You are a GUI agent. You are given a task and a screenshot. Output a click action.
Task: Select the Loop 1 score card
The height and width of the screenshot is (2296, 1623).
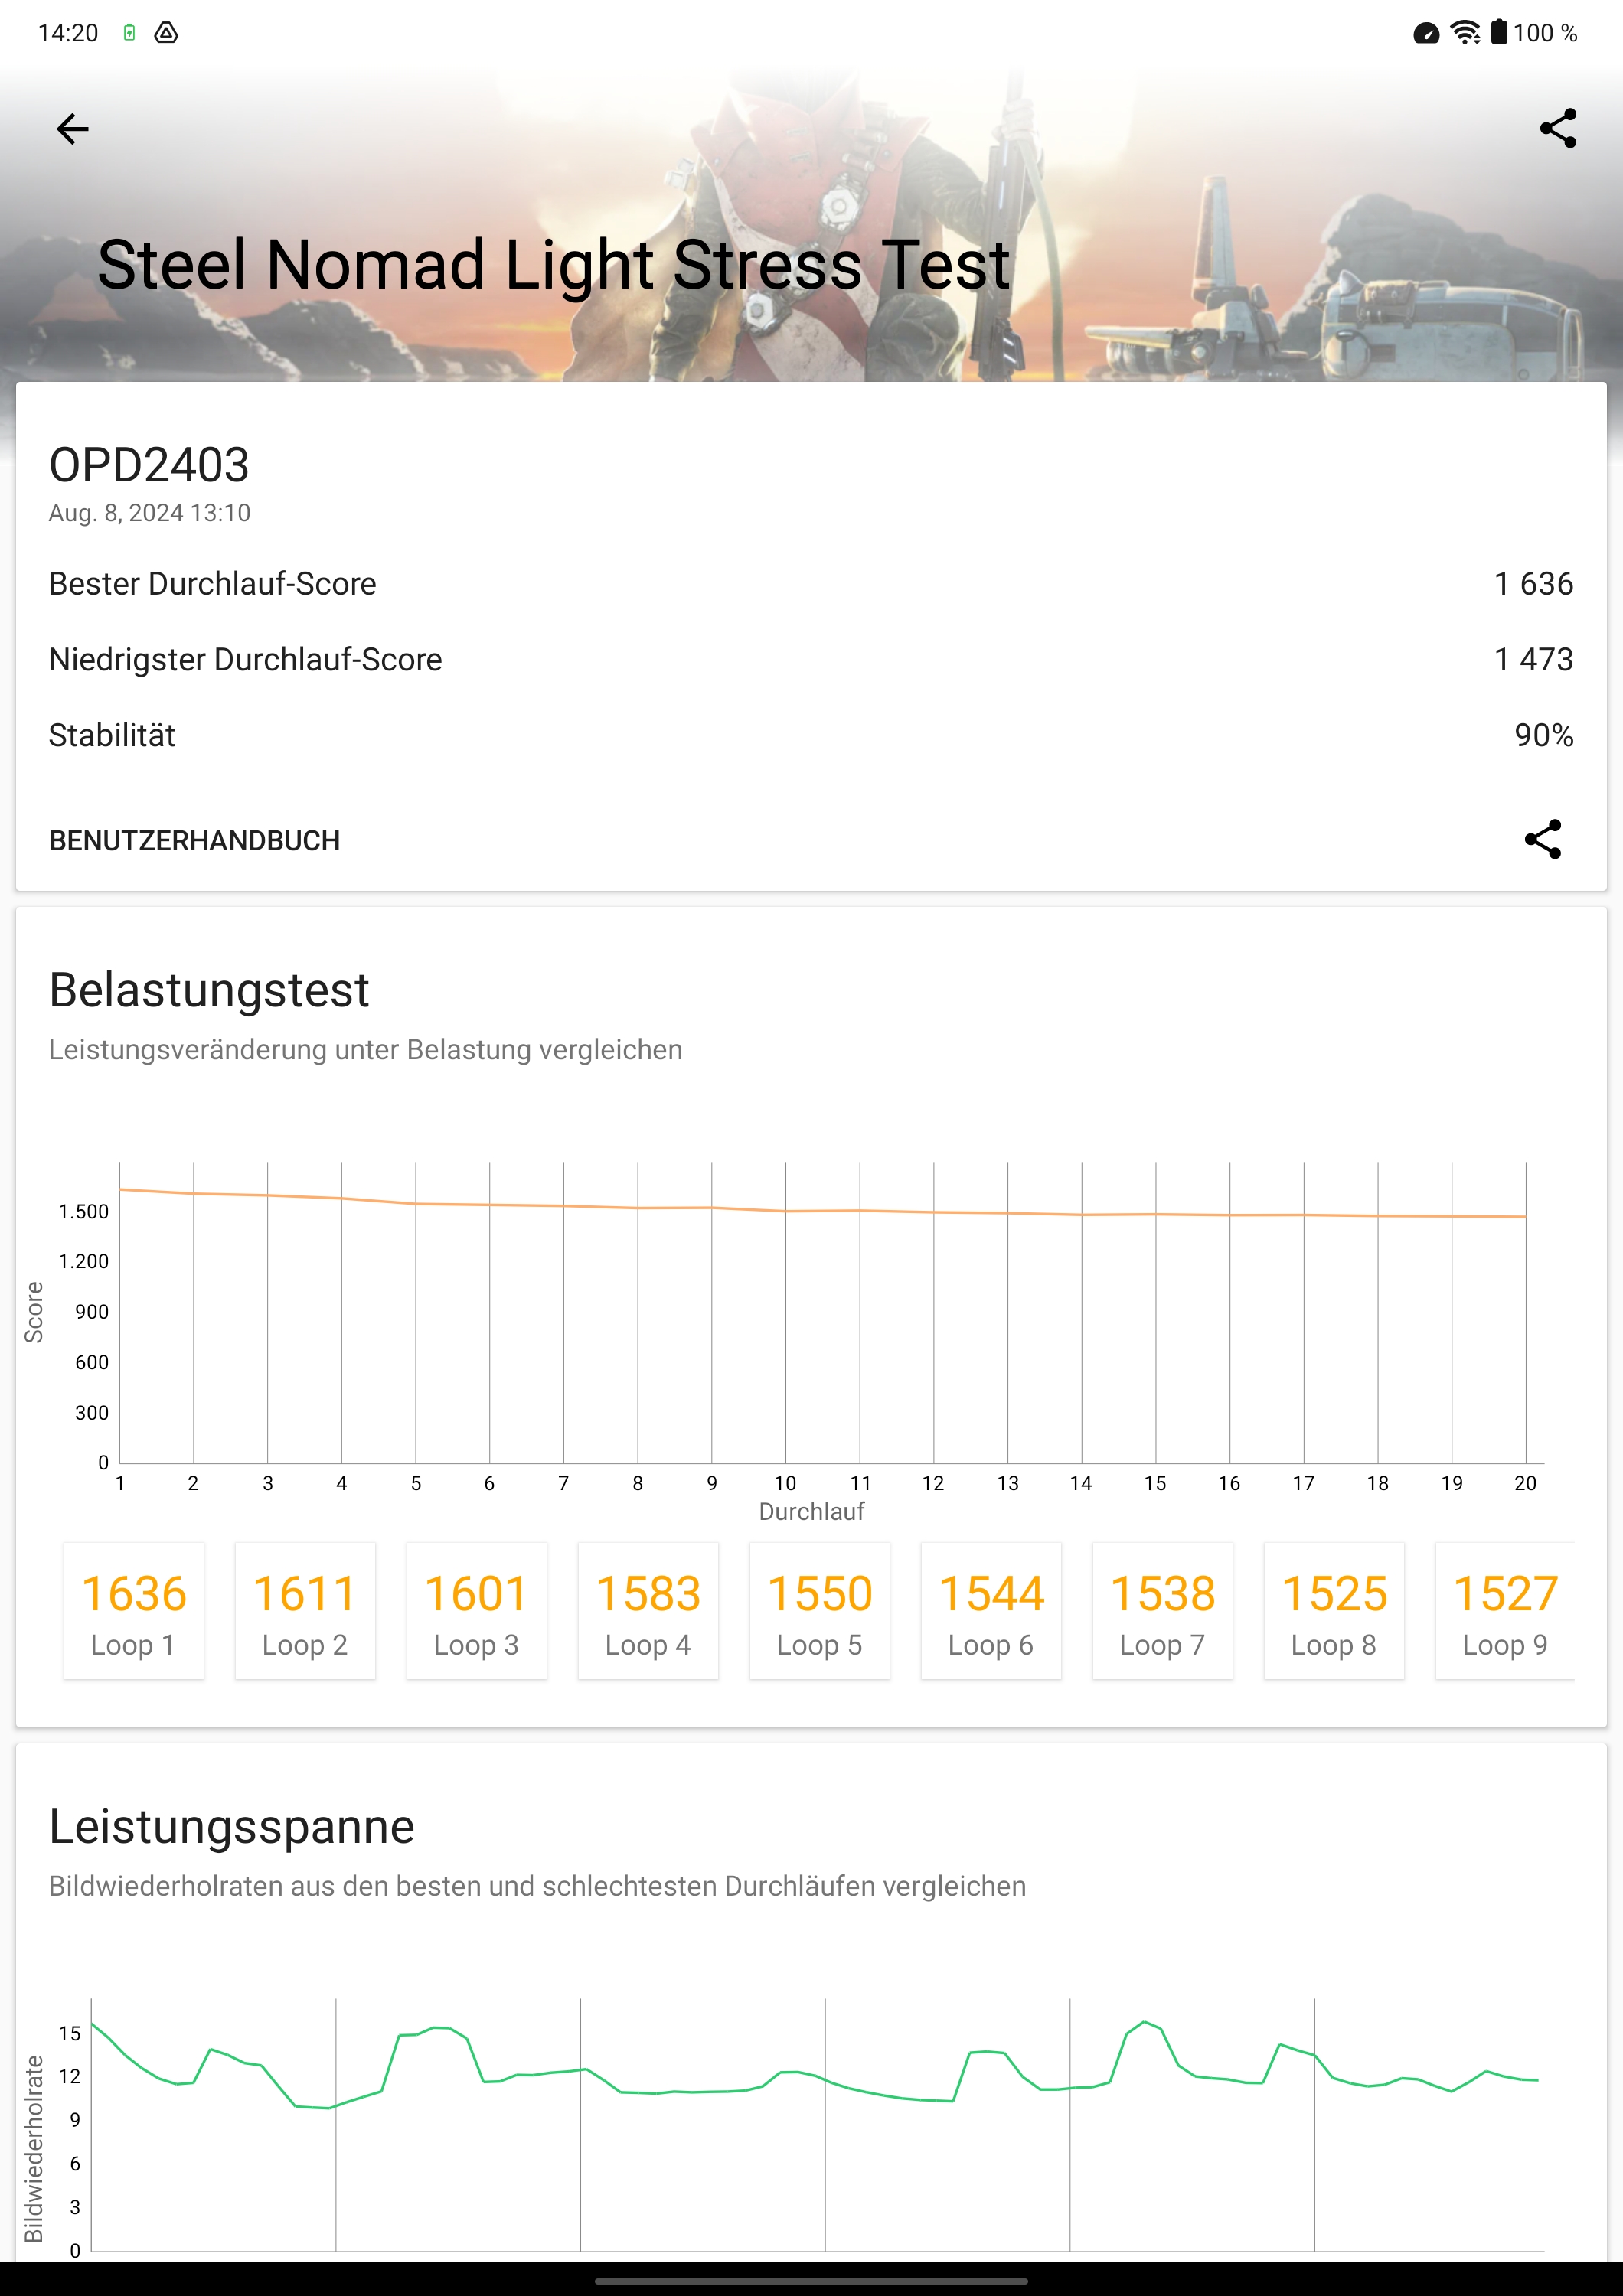134,1611
